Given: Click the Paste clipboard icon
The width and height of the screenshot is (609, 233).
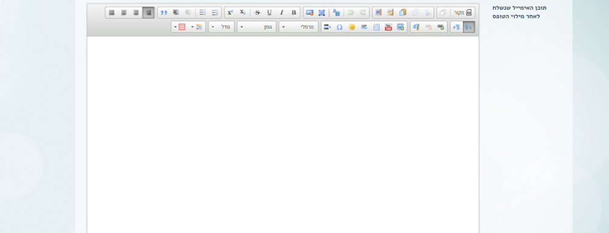Looking at the screenshot, I should 403,12.
